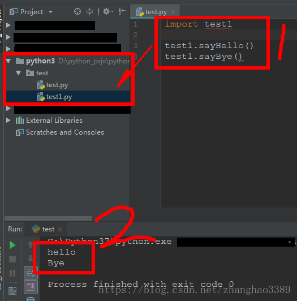Click the External Libraries bars icon
This screenshot has width=297, height=301.
(20, 121)
